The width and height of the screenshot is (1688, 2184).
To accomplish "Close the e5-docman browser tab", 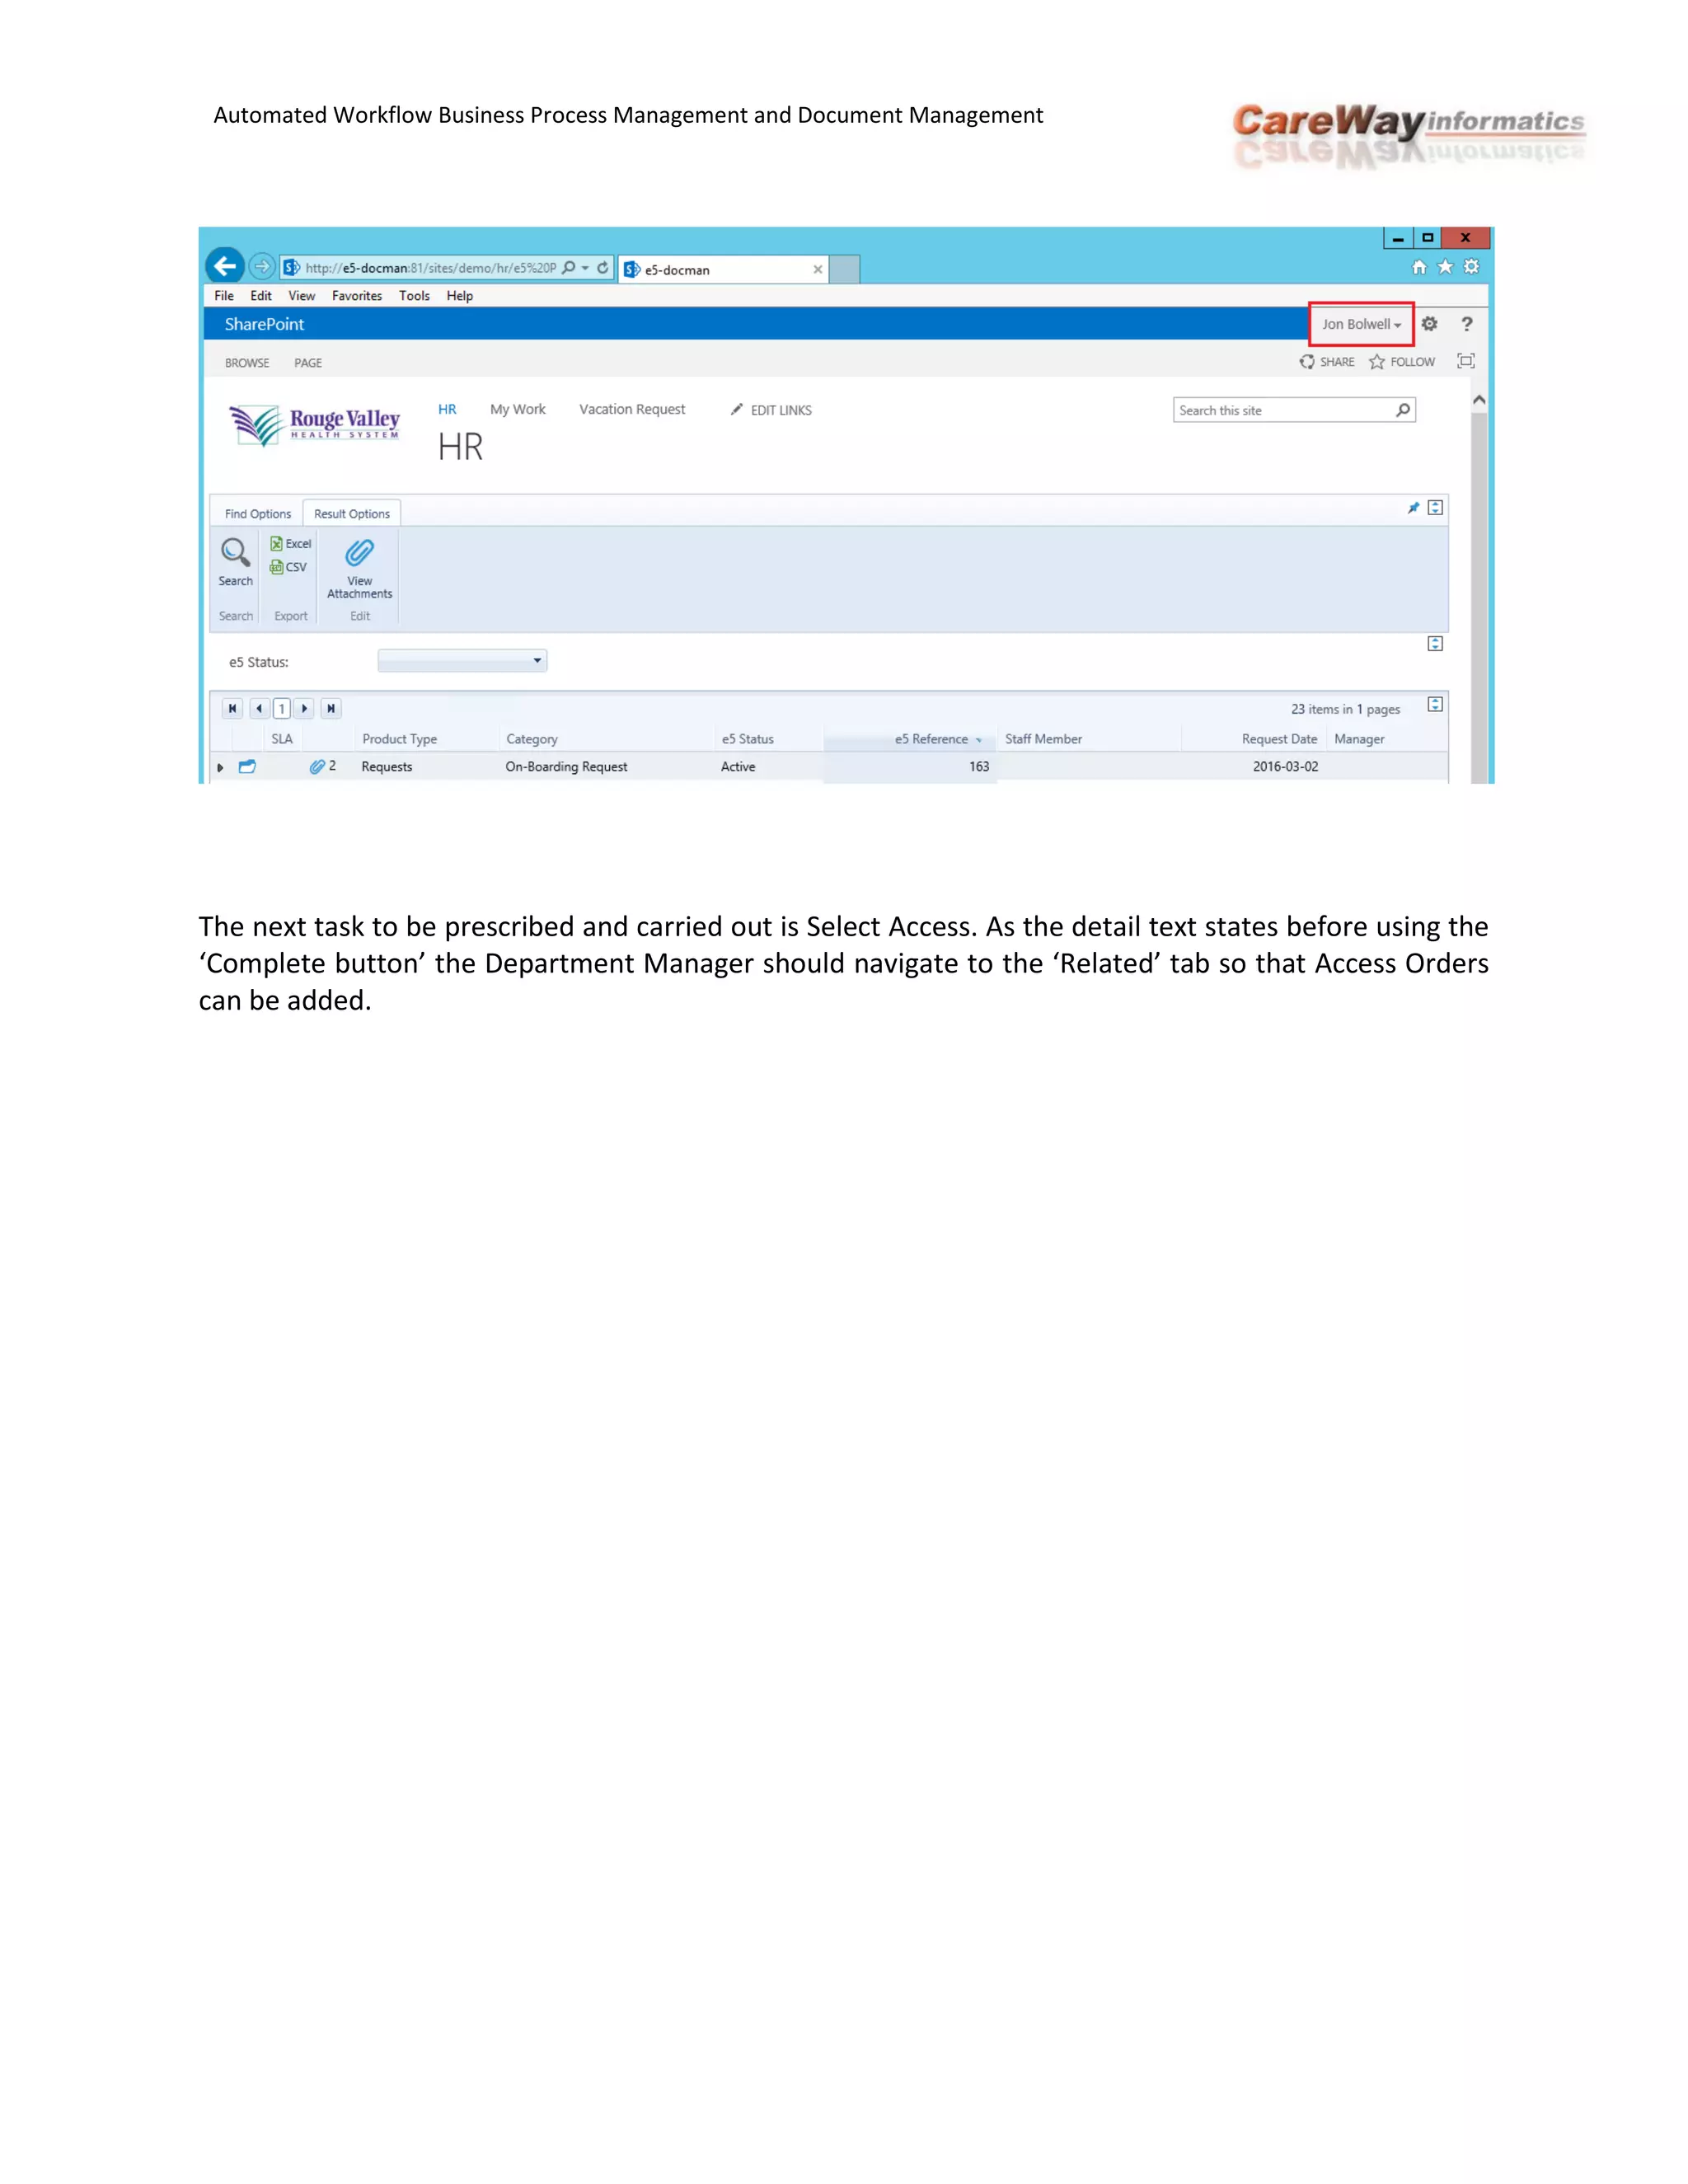I will click(818, 270).
